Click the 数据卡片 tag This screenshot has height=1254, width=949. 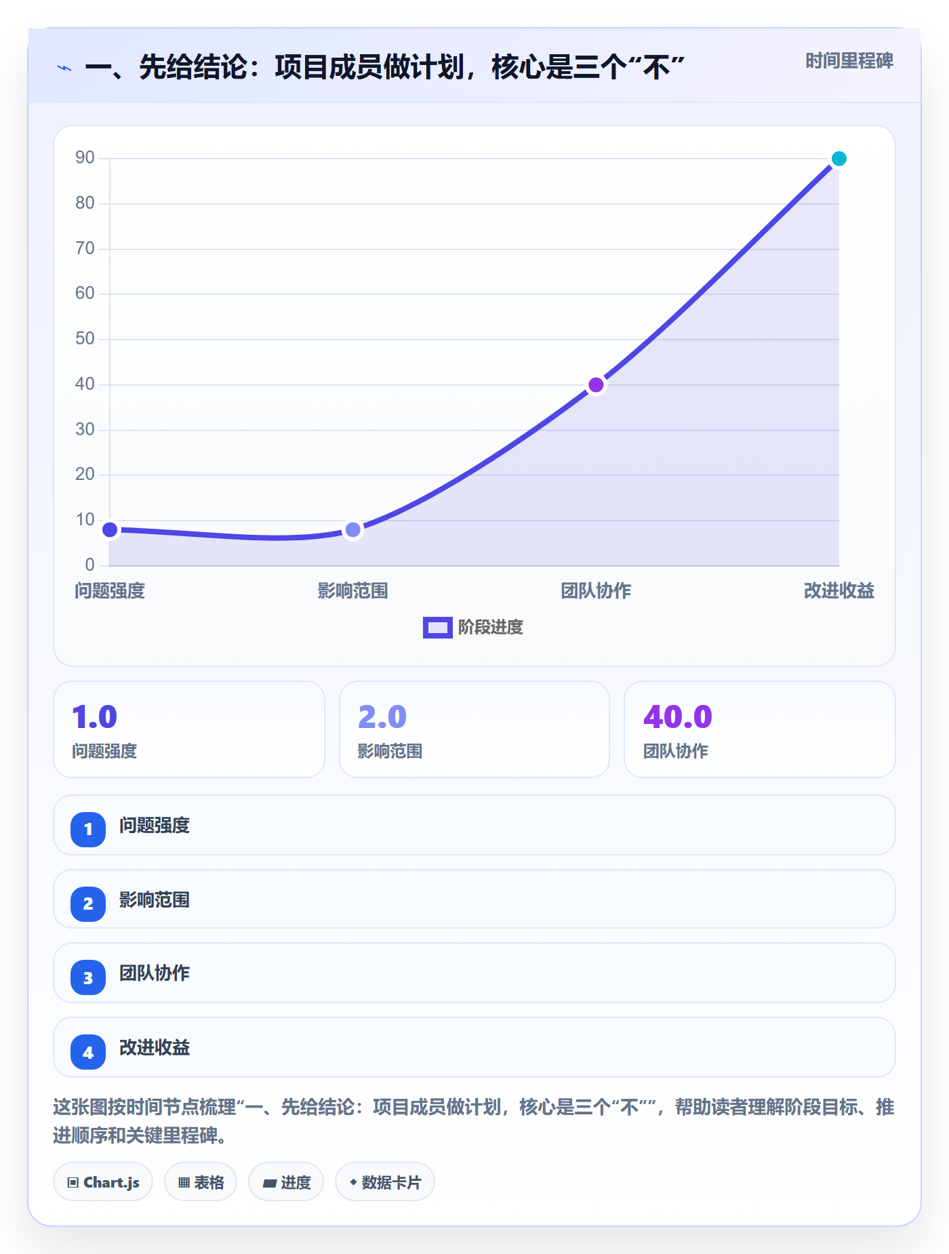(x=385, y=1182)
